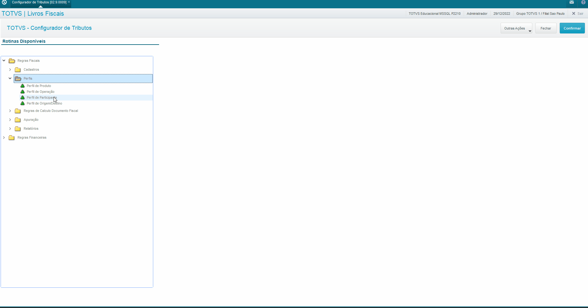Click the green icon beside Perfil de Participante
Image resolution: width=588 pixels, height=308 pixels.
pyautogui.click(x=22, y=97)
